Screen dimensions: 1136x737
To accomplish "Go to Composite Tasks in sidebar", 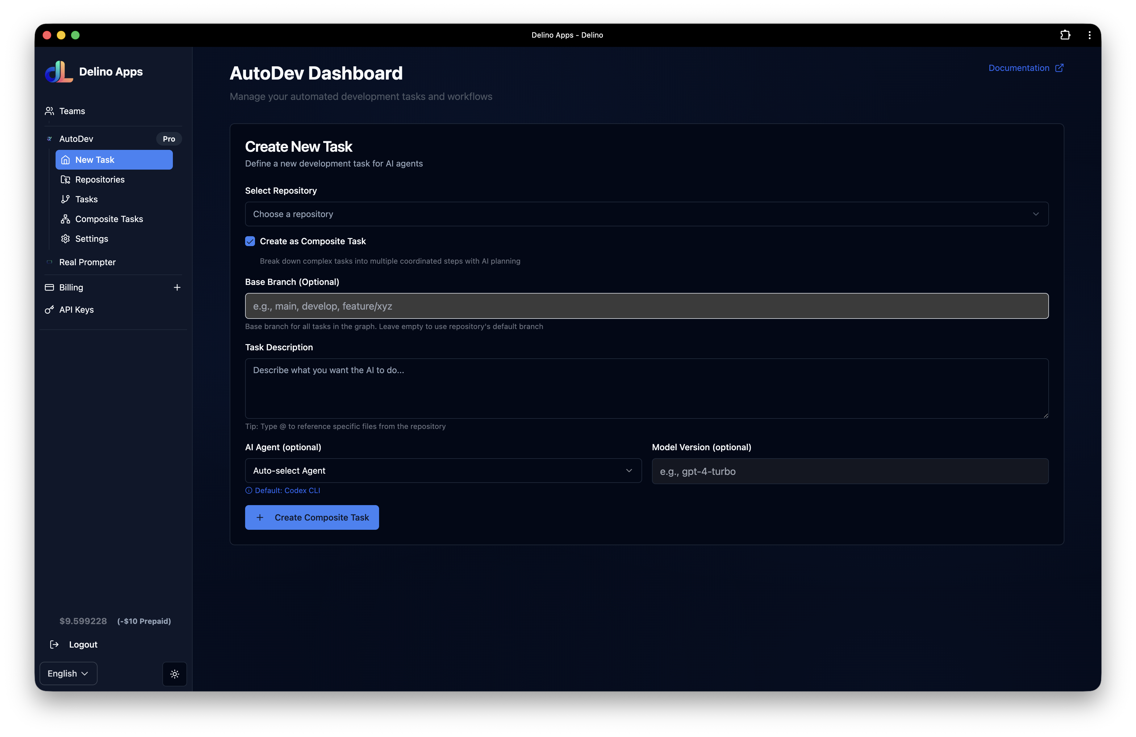I will (x=109, y=219).
